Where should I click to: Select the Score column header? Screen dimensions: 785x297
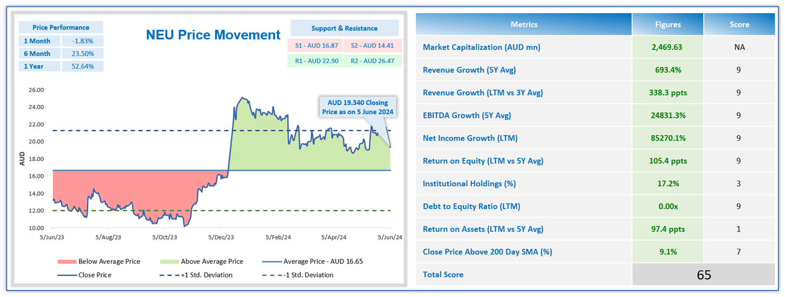(x=739, y=24)
